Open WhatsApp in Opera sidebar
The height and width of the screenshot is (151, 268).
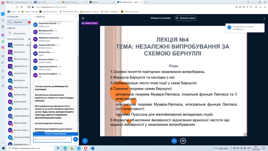(3, 42)
